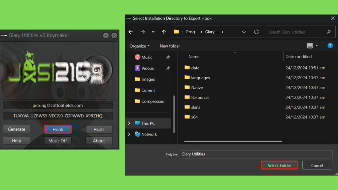The width and height of the screenshot is (338, 190).
Task: Close the Select Installation Directory dialog
Action: (333, 18)
